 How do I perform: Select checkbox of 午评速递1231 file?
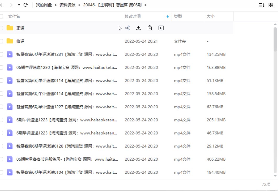(x=1, y=54)
